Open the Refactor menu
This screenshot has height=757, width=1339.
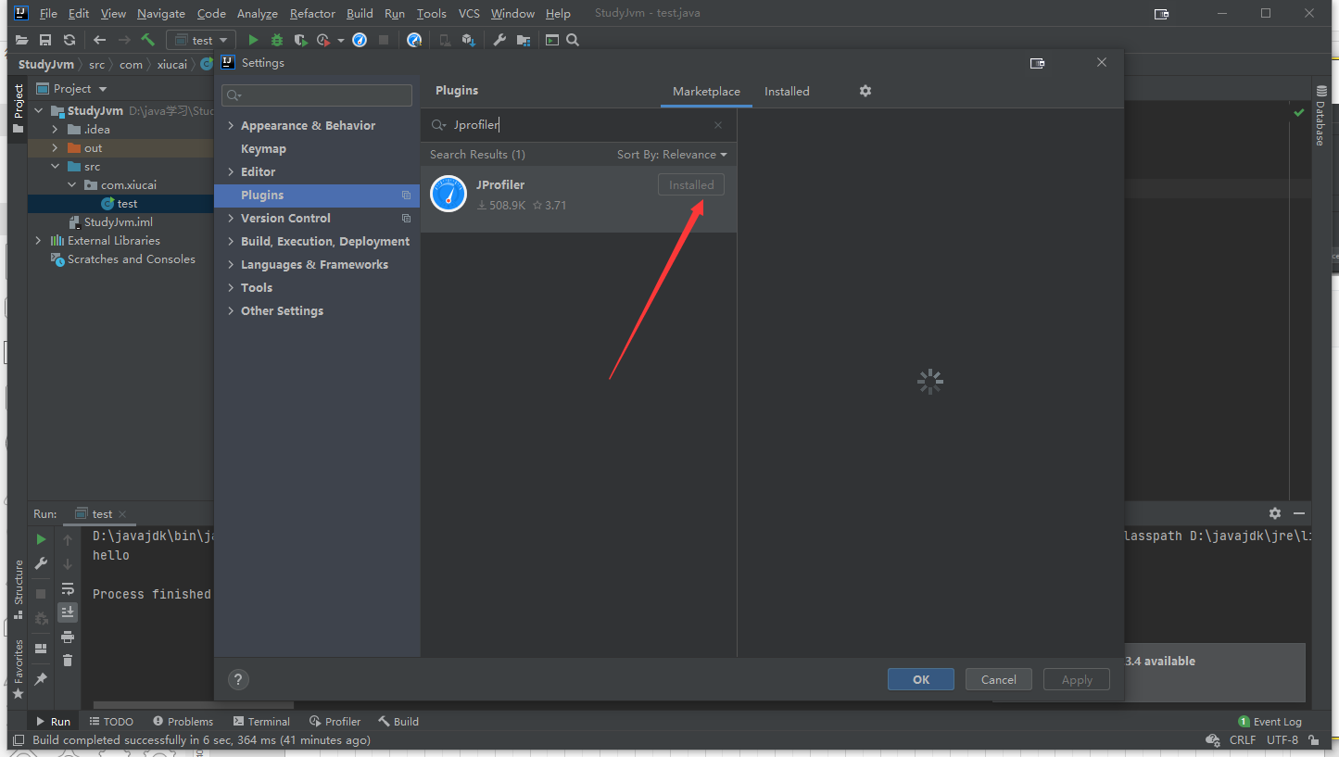(x=312, y=14)
